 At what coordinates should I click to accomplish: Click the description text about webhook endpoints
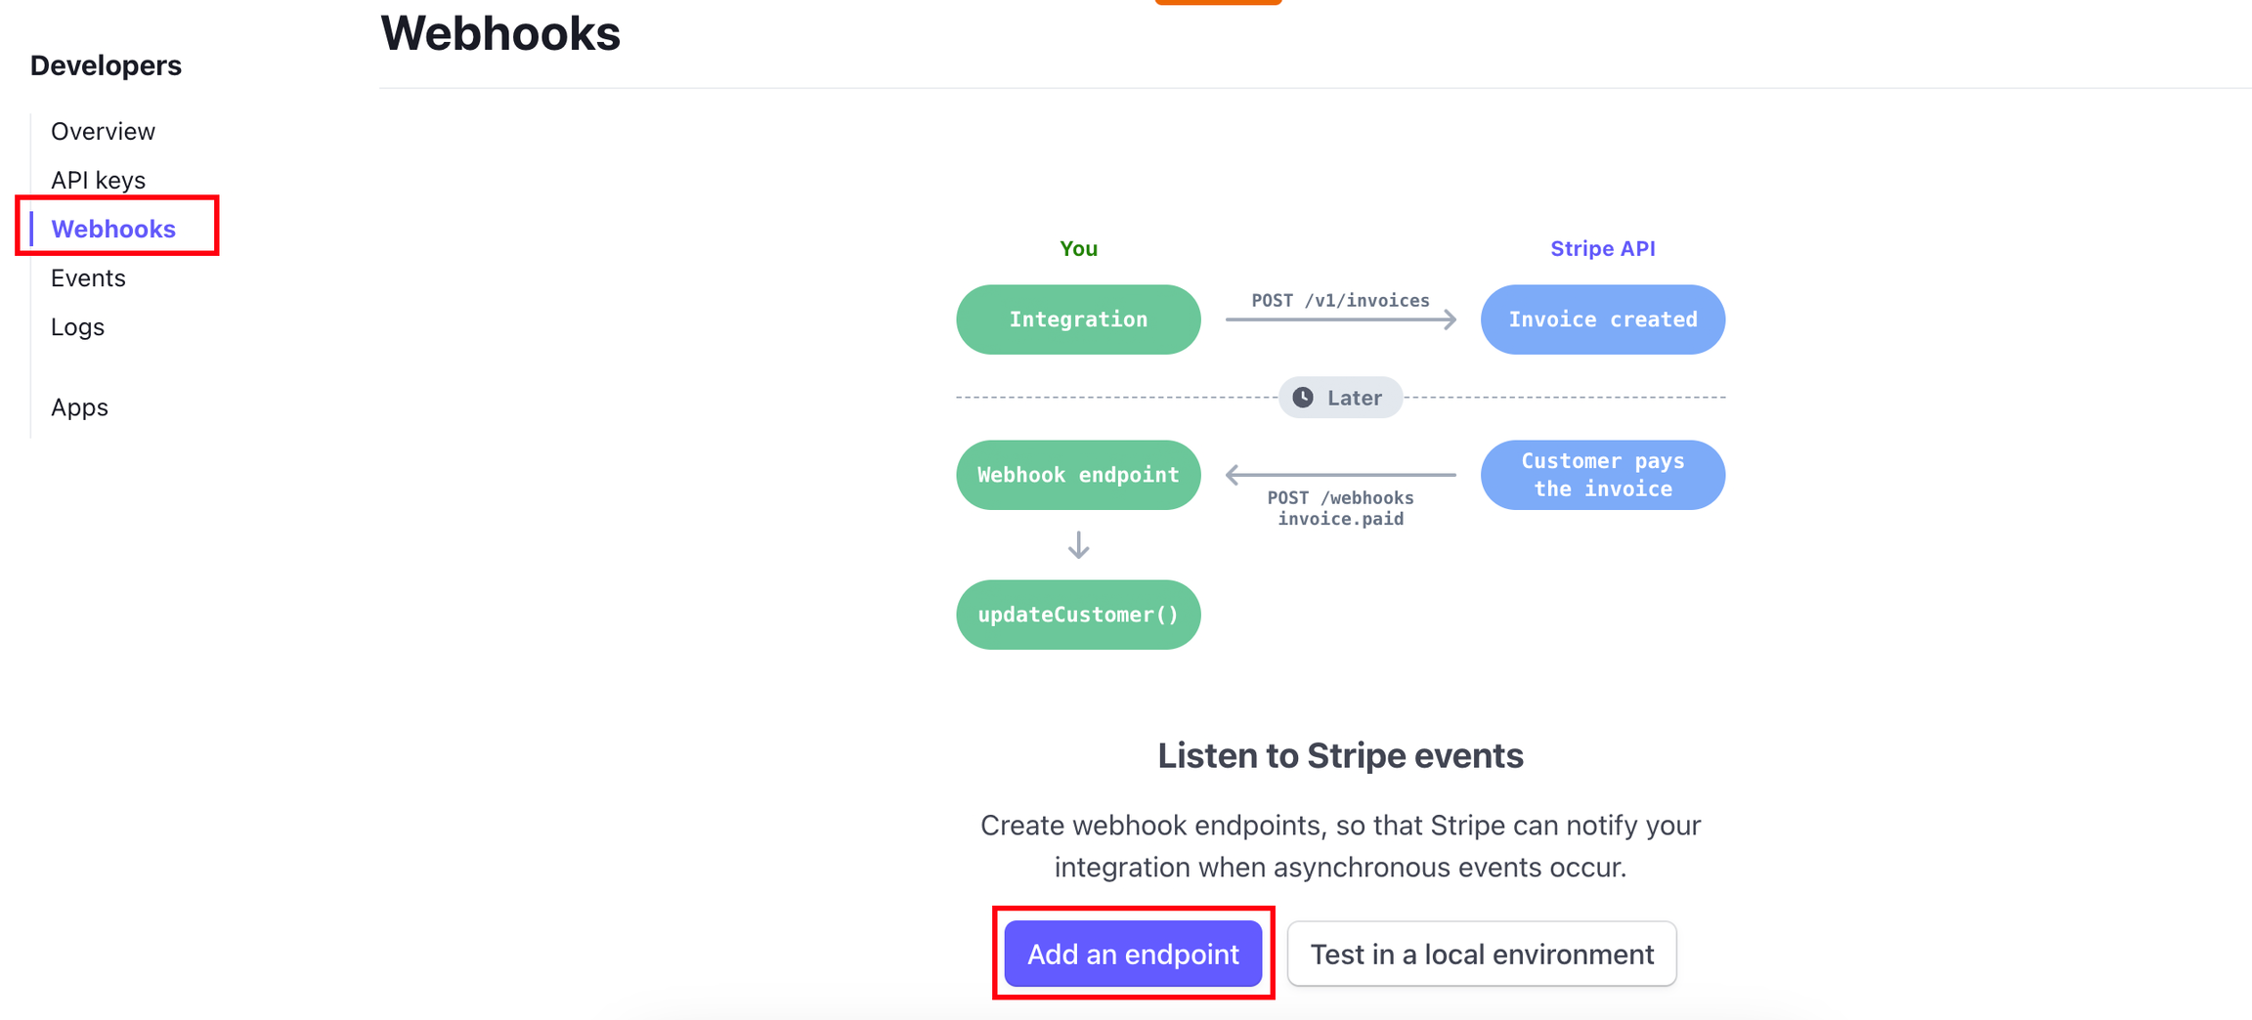pos(1340,846)
